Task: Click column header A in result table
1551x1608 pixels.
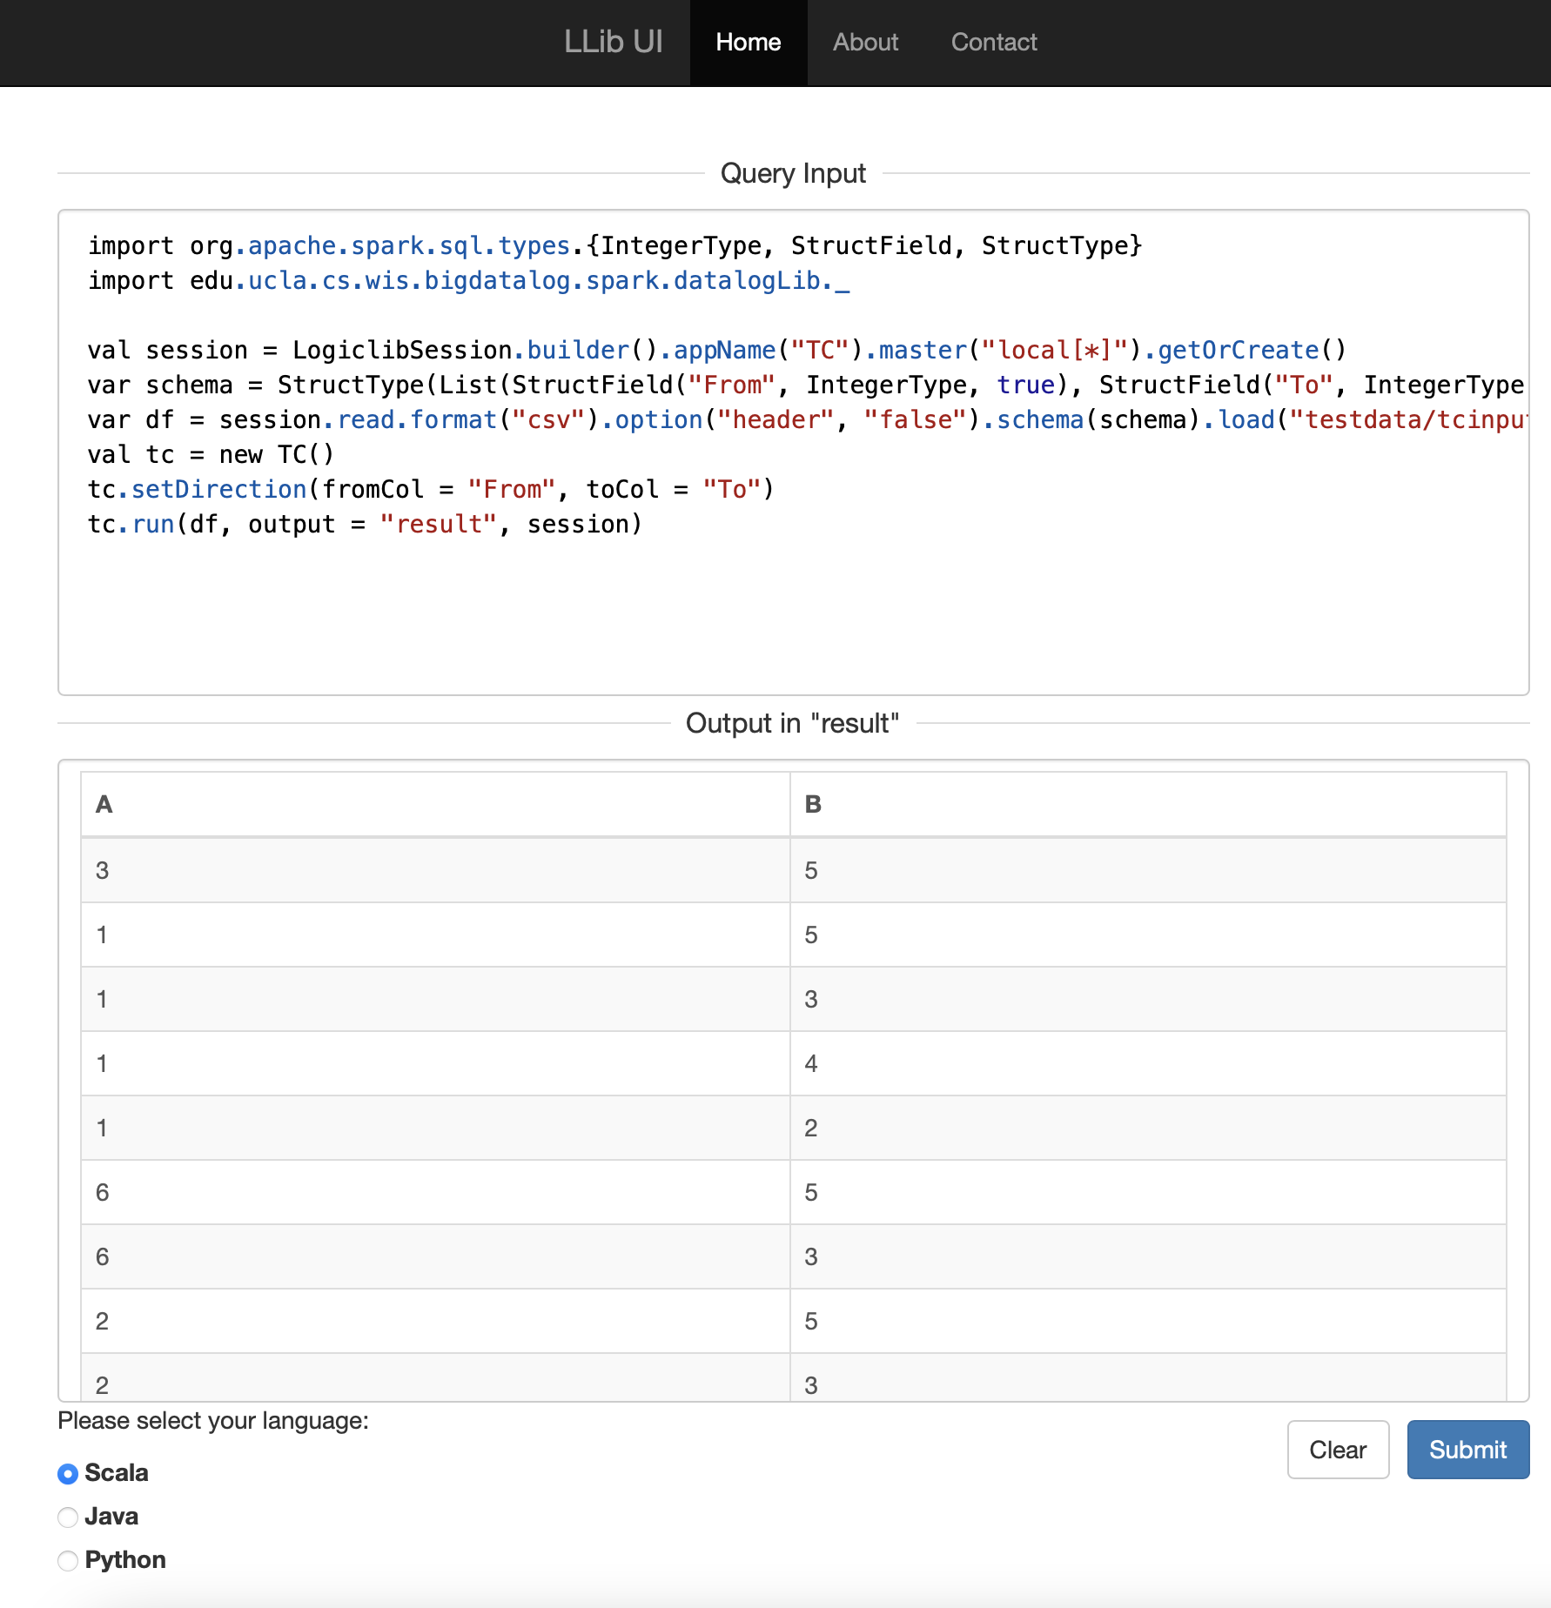Action: pos(104,805)
